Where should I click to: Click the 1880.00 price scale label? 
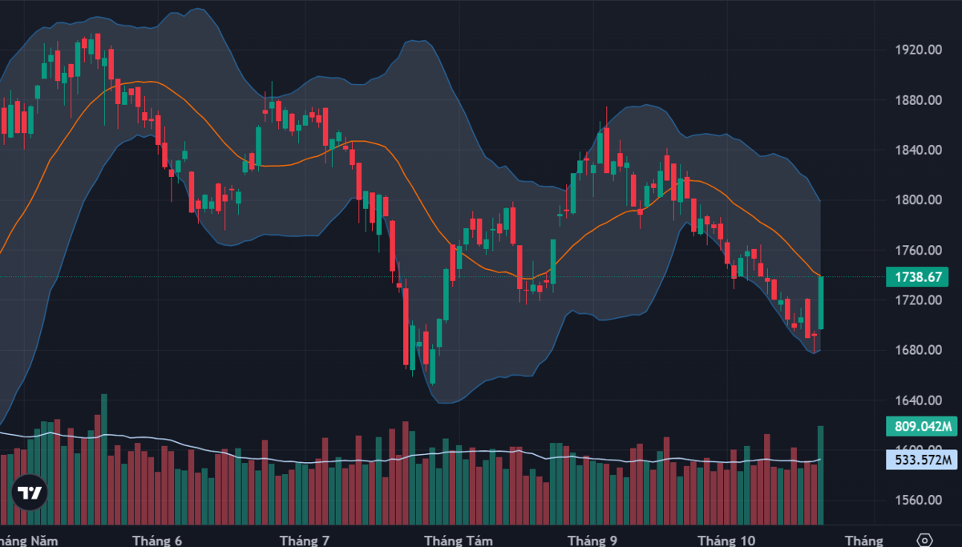click(917, 100)
